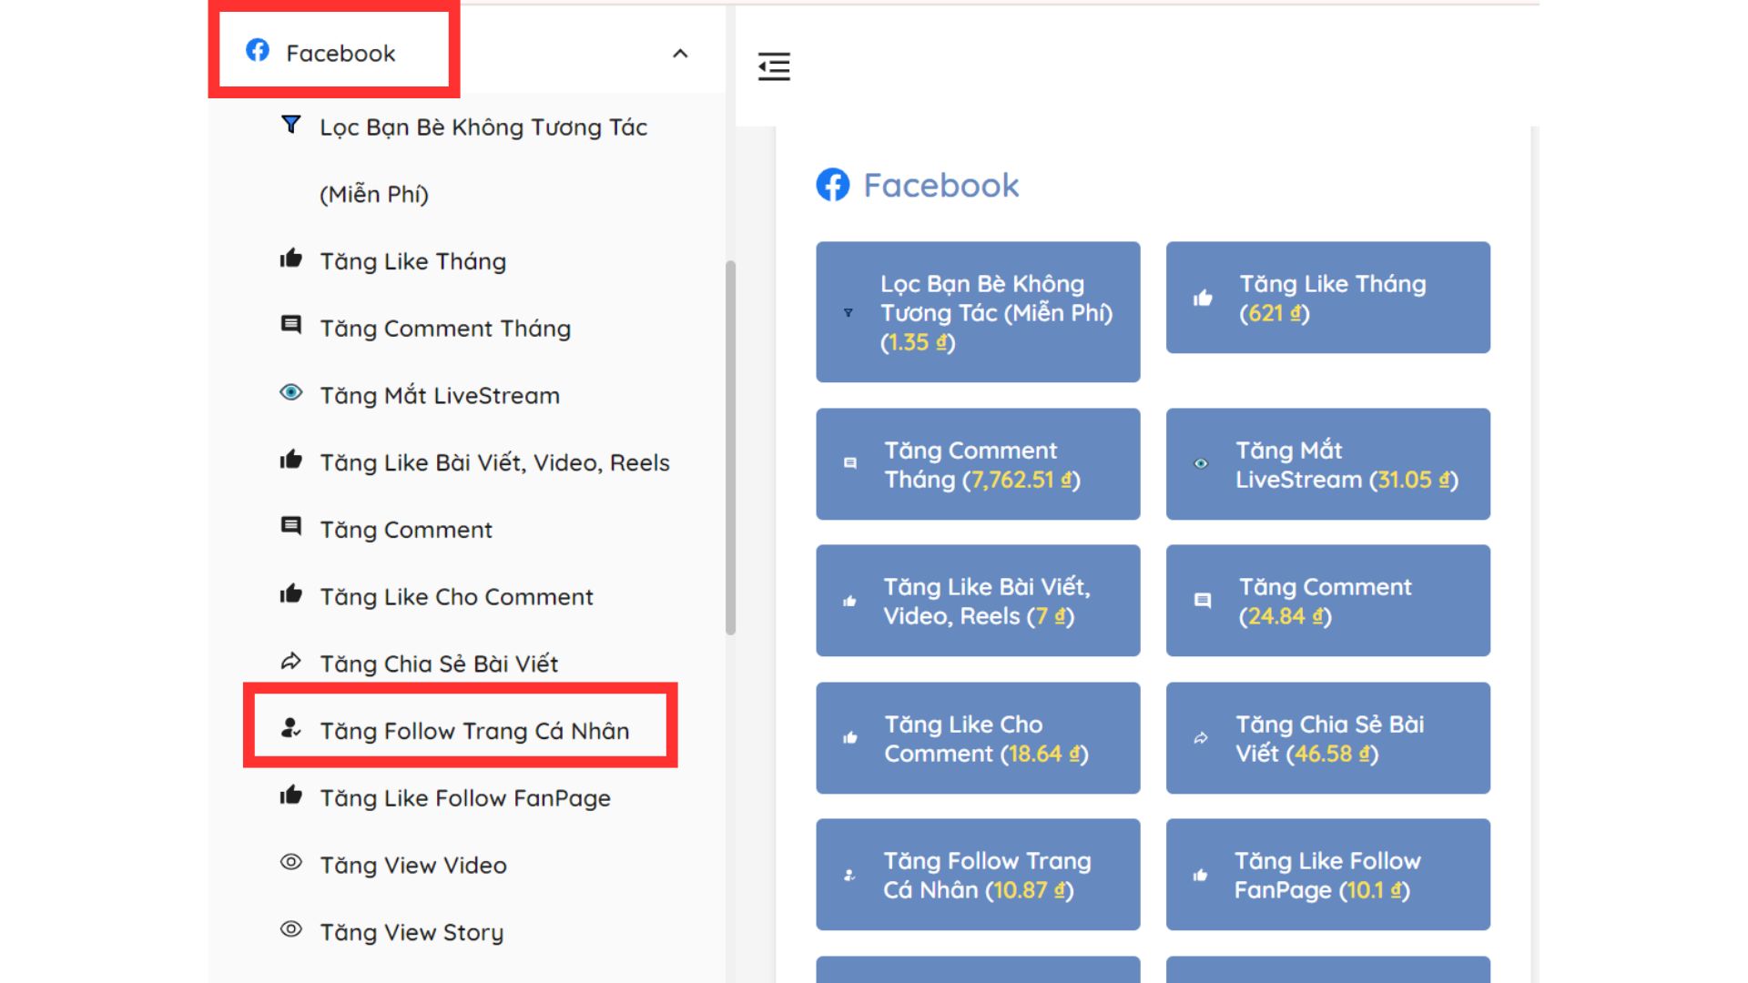Click the eye icon beside Tăng Mắt LiveStream
This screenshot has height=983, width=1748.
(x=290, y=392)
